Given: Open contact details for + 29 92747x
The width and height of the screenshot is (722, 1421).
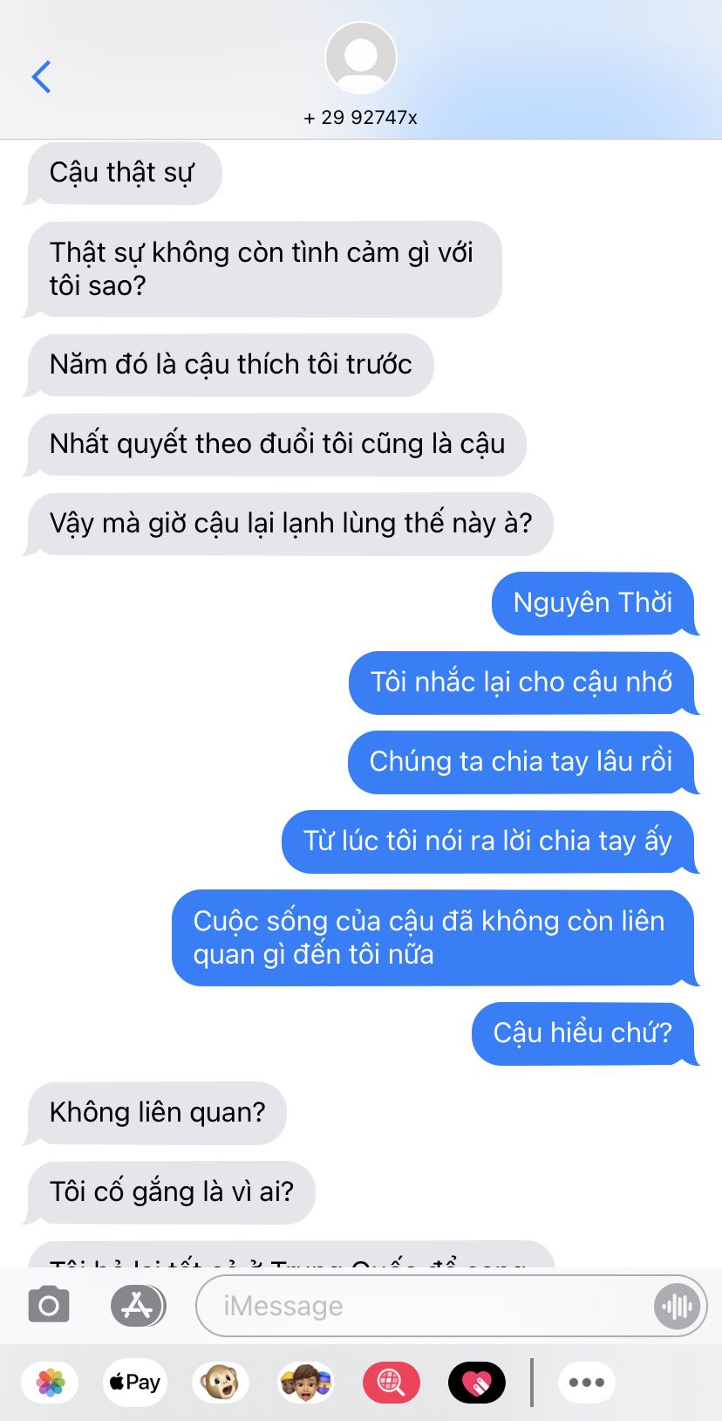Looking at the screenshot, I should (361, 117).
